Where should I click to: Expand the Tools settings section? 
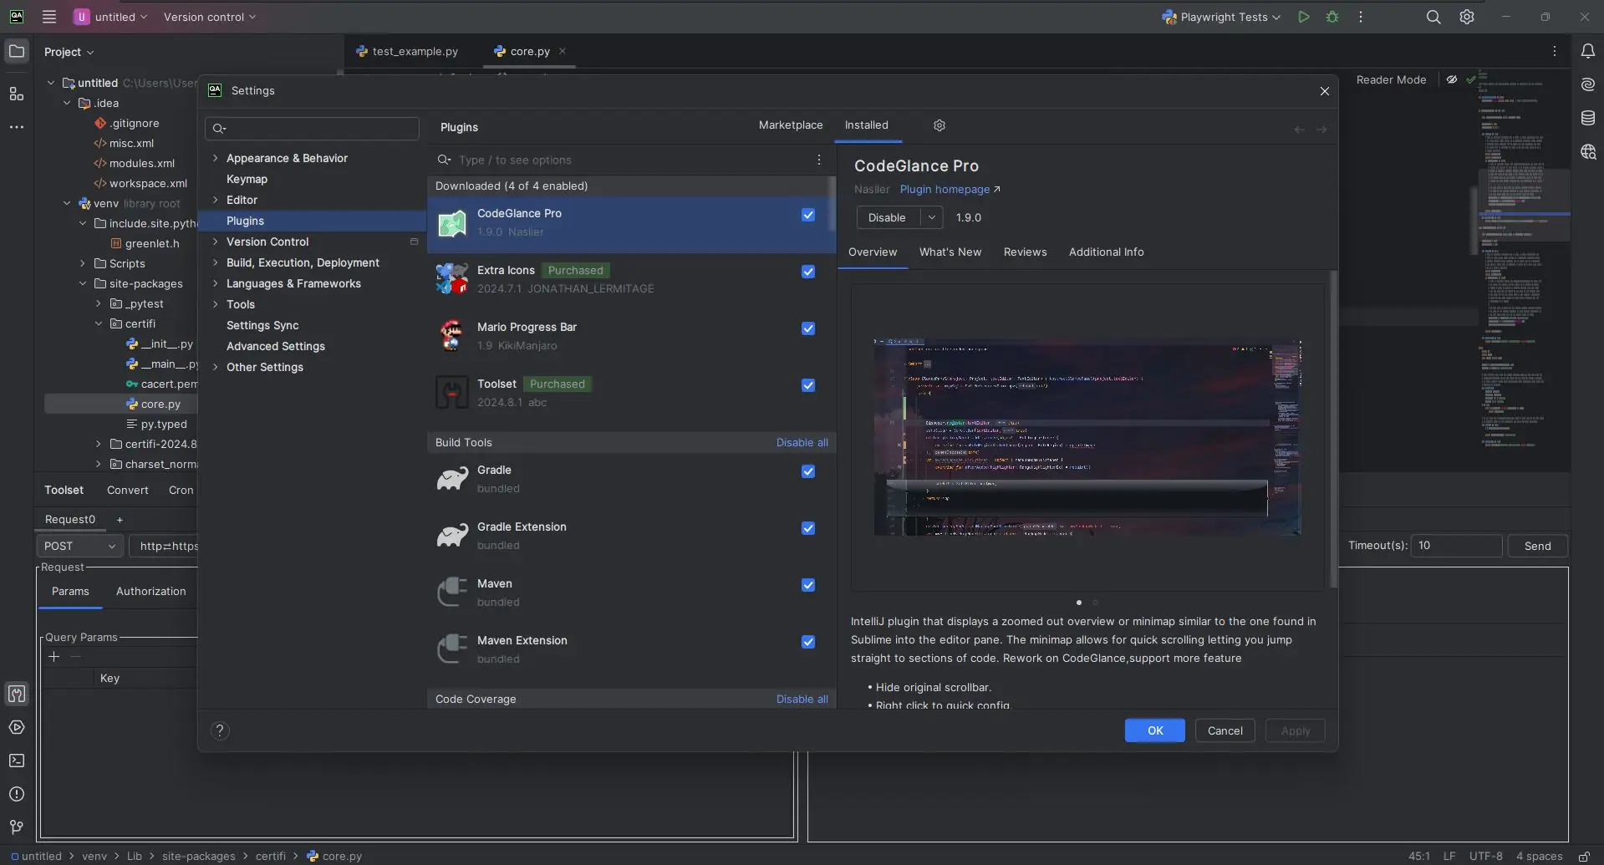pyautogui.click(x=215, y=304)
